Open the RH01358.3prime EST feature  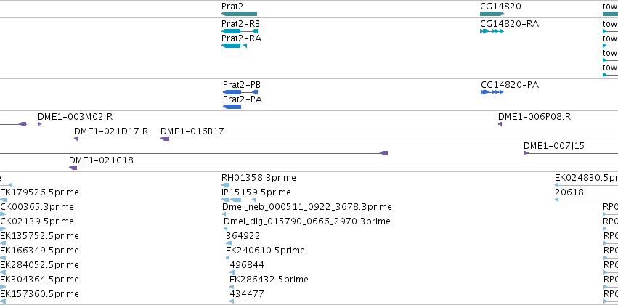point(225,185)
